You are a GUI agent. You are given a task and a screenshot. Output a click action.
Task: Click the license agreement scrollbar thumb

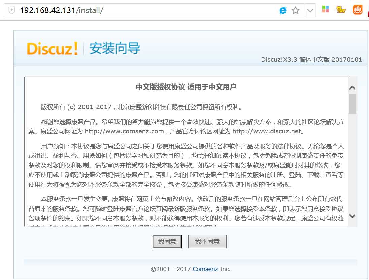[352, 104]
